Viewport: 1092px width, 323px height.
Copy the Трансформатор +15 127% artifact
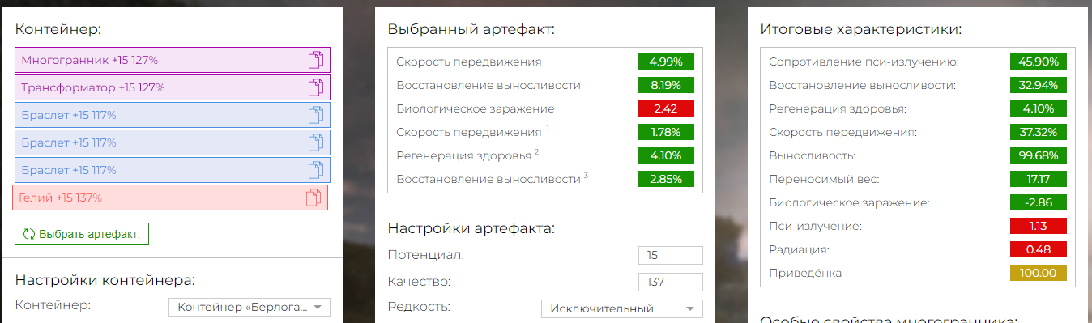[316, 87]
